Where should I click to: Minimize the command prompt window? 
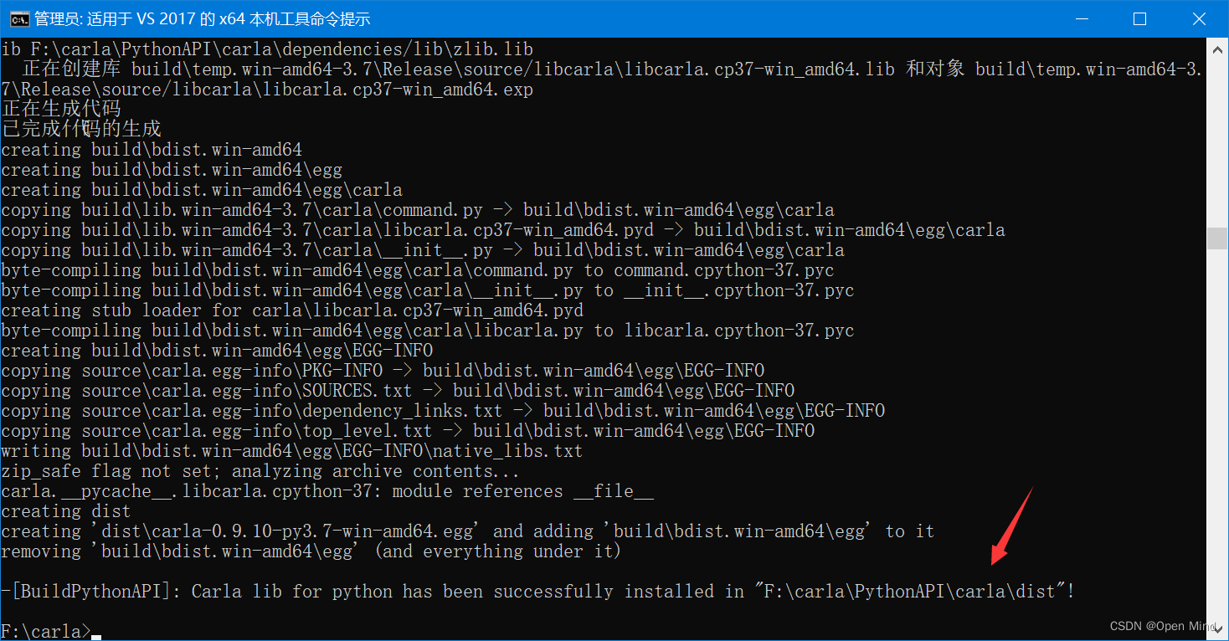click(x=1082, y=18)
